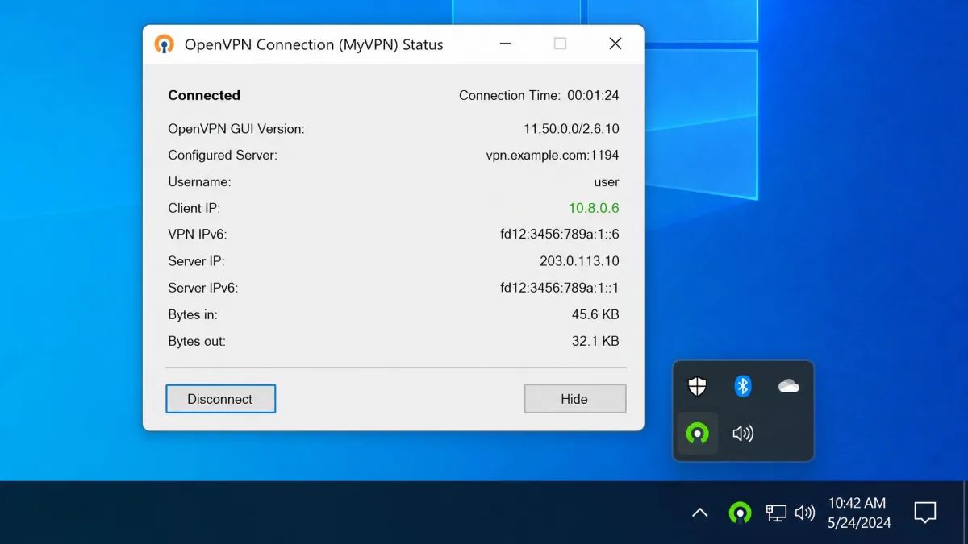Viewport: 968px width, 544px height.
Task: Click the speaker icon in tray flyout
Action: coord(743,434)
